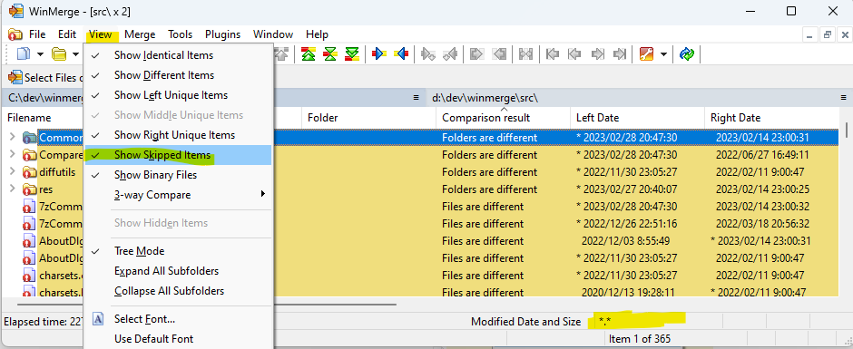
Task: Open dropdown arrow next to Options icon
Action: coord(663,54)
